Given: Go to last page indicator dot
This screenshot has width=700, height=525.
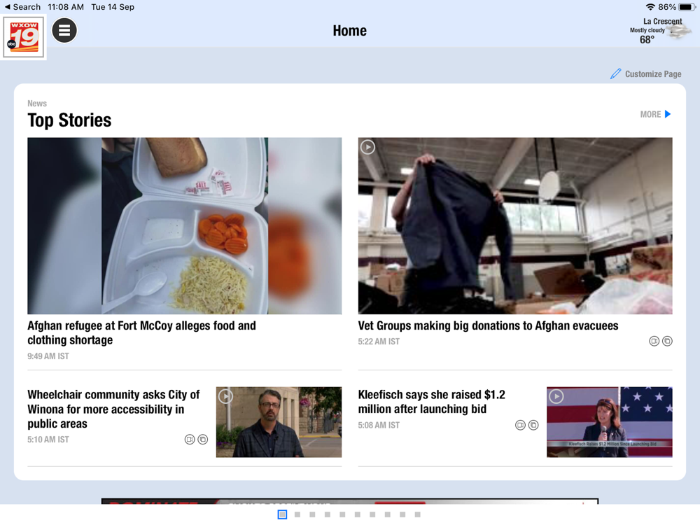Looking at the screenshot, I should click(417, 514).
